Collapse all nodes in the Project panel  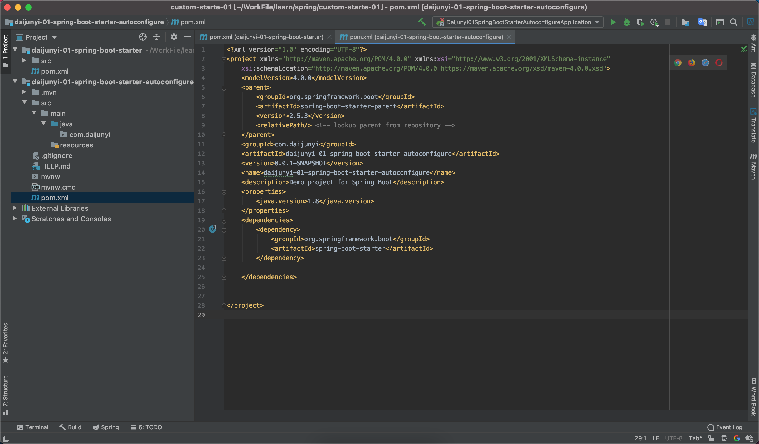point(156,37)
